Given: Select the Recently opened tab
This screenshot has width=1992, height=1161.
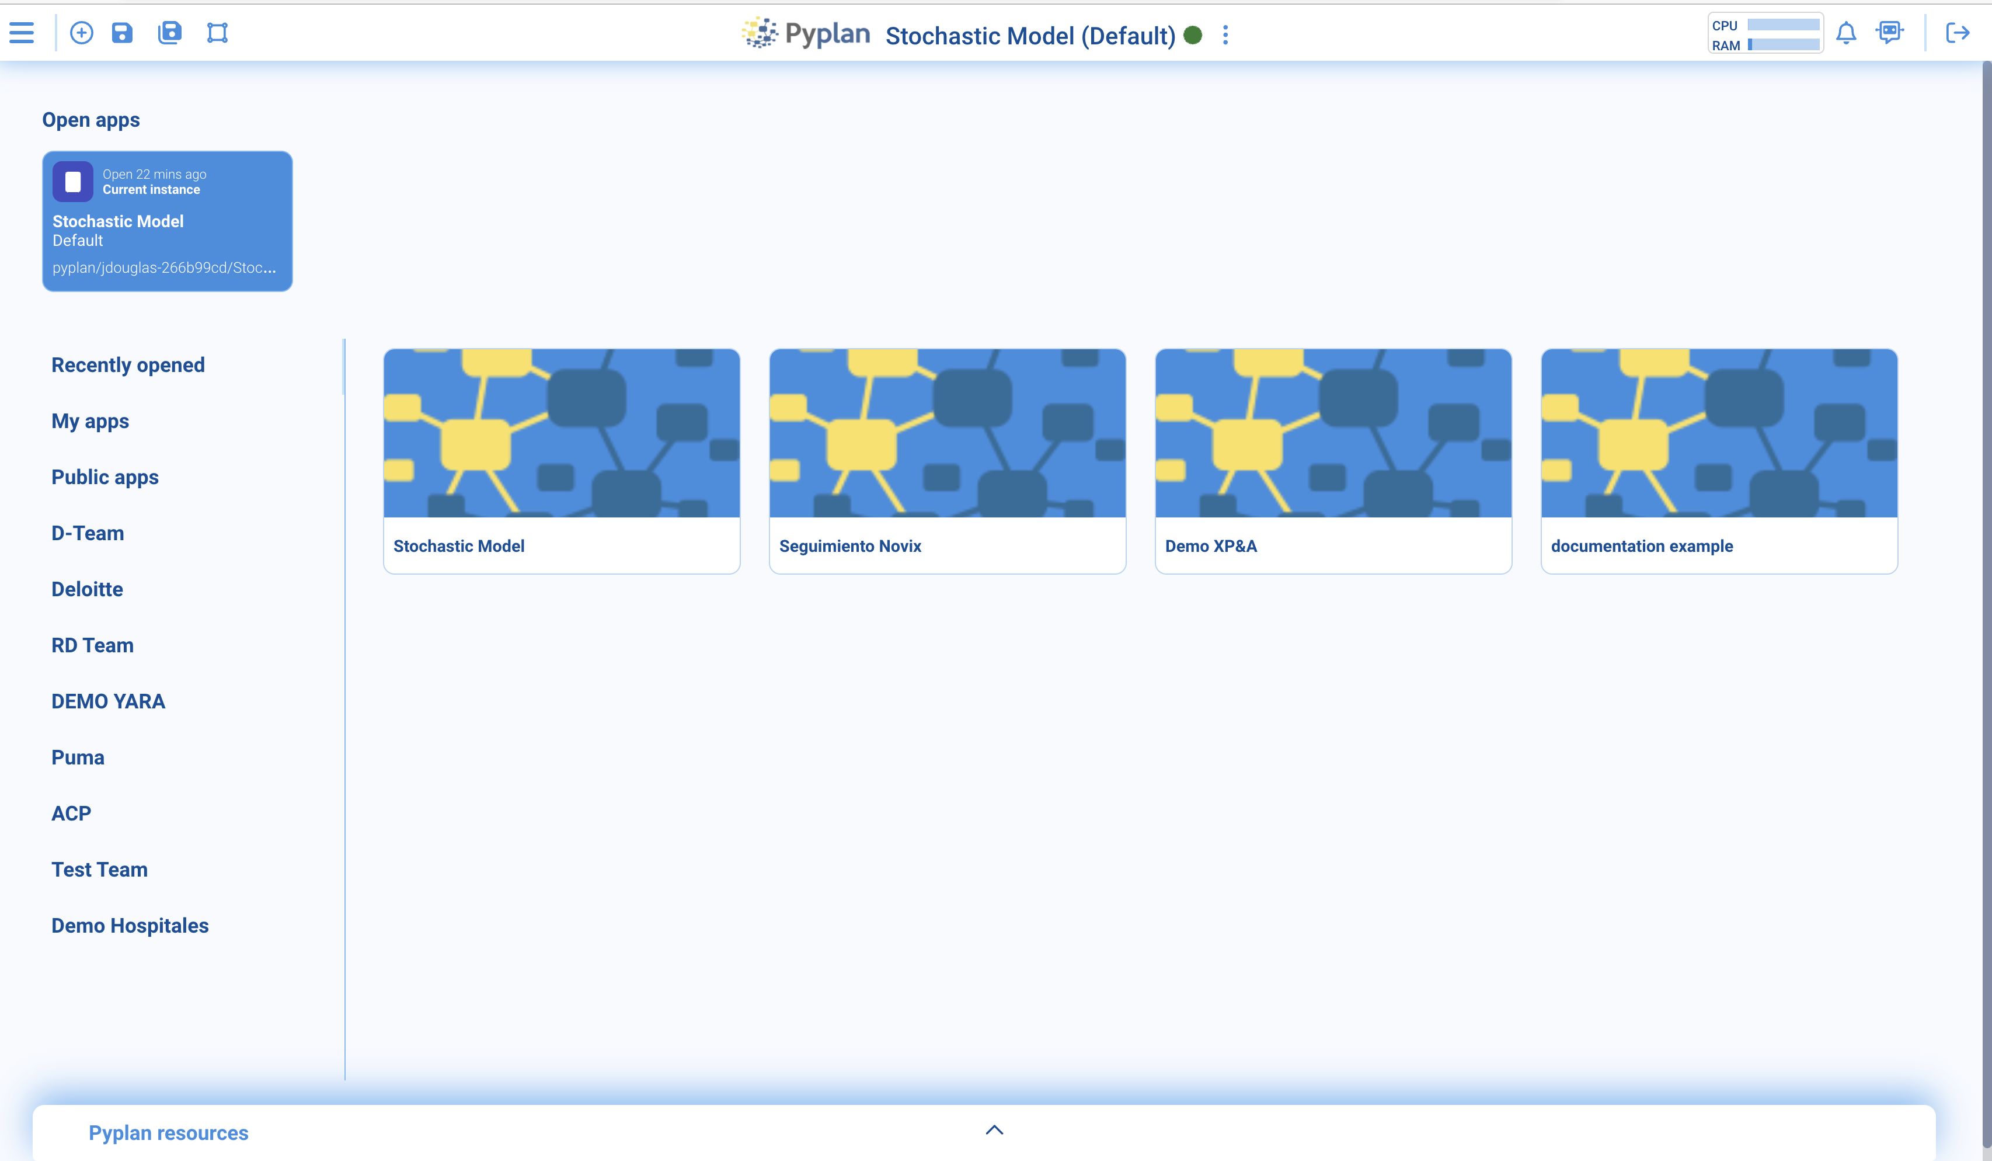Looking at the screenshot, I should (x=128, y=364).
